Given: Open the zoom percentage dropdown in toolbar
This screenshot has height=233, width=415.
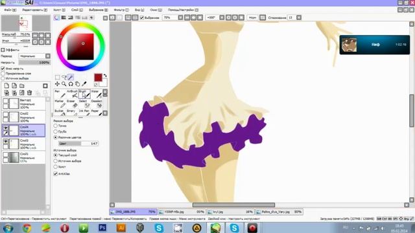Looking at the screenshot, I should (x=180, y=17).
